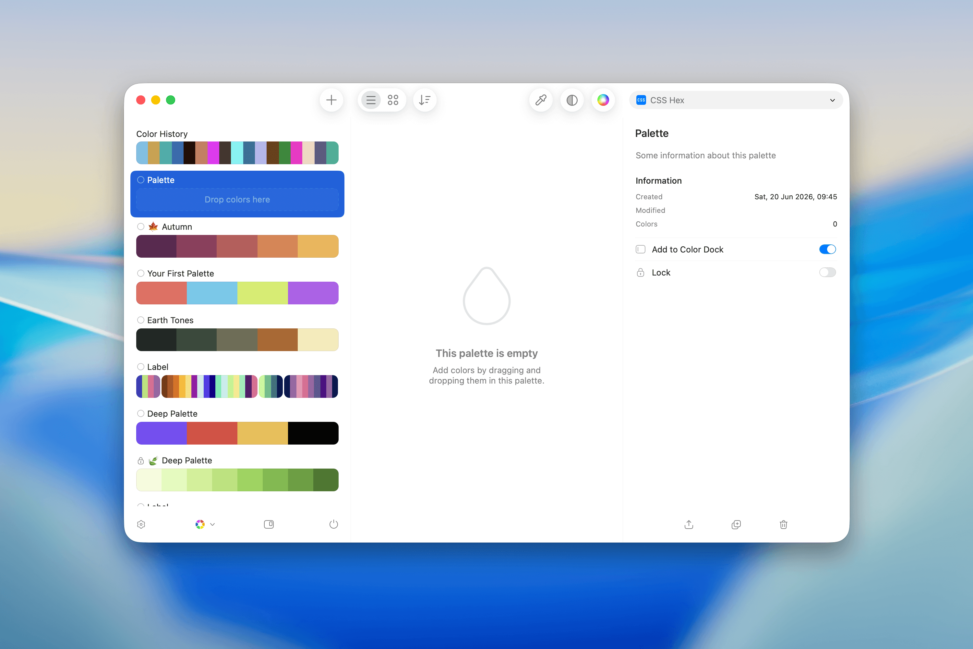Pick the purple swatch in Your First Palette

313,293
